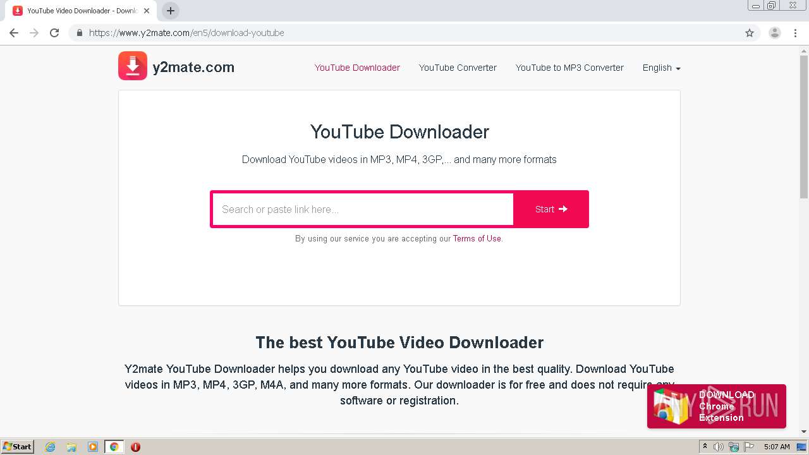Go back using the browser back arrow
The width and height of the screenshot is (809, 455).
(14, 33)
